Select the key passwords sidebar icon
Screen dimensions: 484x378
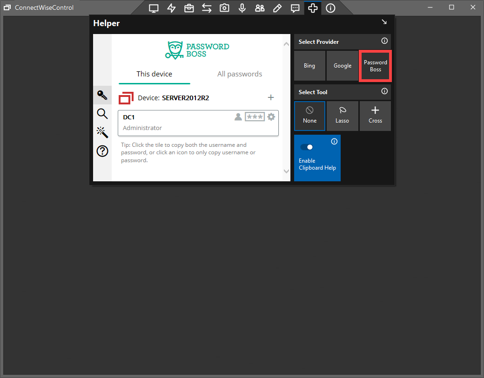102,95
